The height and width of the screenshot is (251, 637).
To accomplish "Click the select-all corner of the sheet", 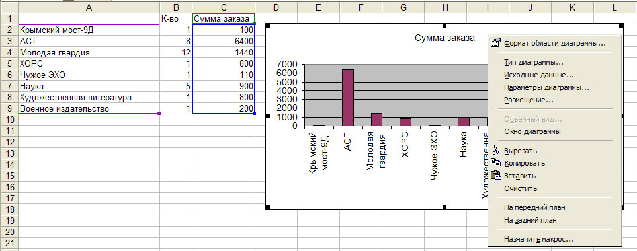I will pyautogui.click(x=9, y=7).
